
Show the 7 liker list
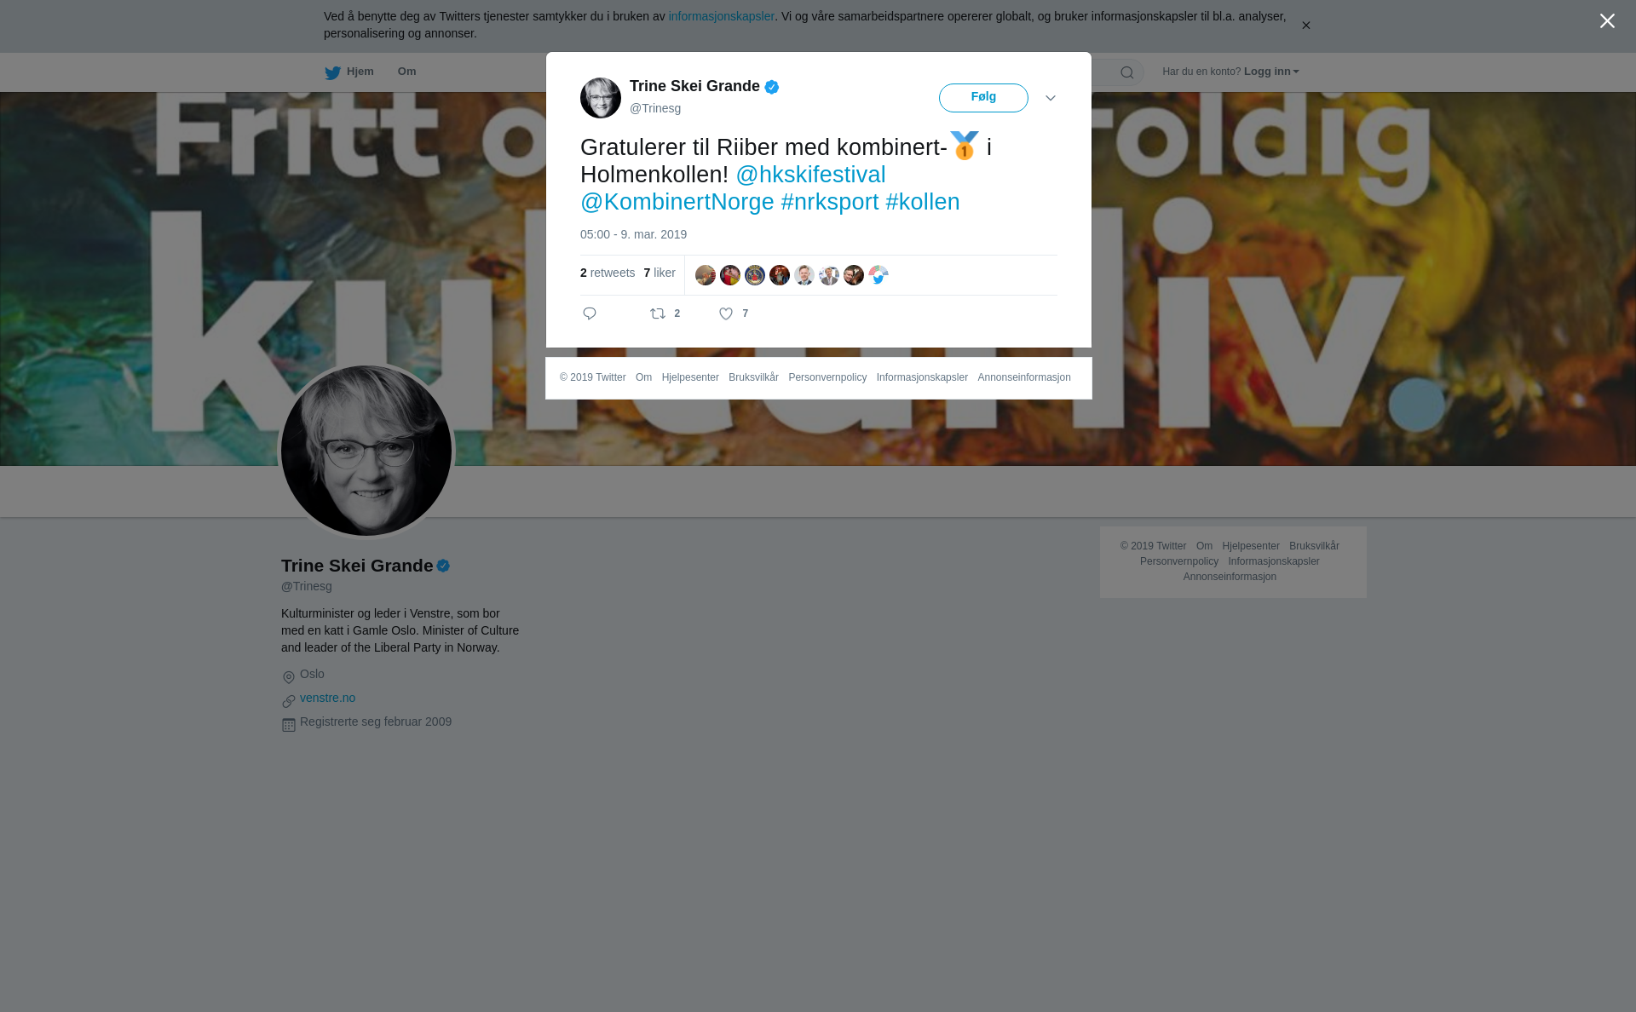[660, 273]
